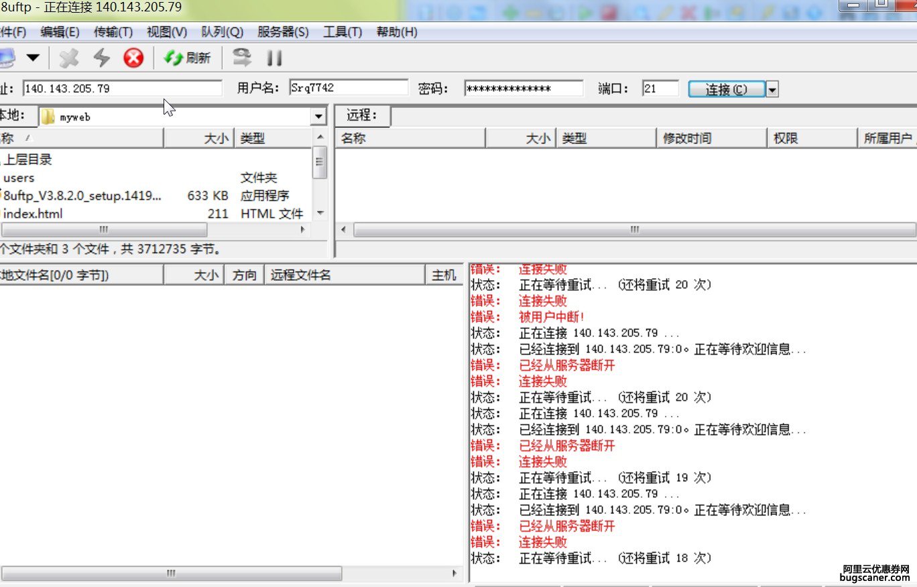
Task: Click log line 还将重试 19 次
Action: click(x=591, y=478)
